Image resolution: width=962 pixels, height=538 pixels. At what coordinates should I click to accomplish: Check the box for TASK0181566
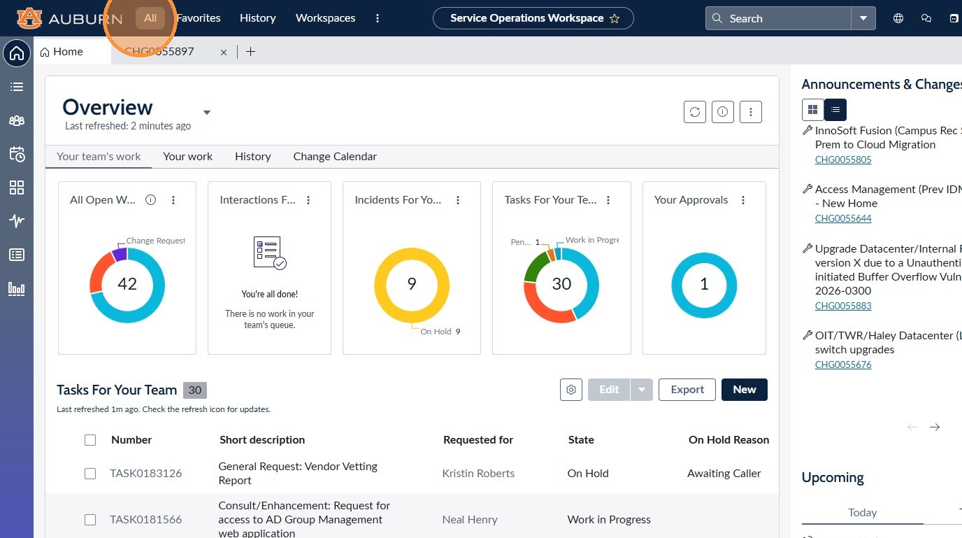90,520
